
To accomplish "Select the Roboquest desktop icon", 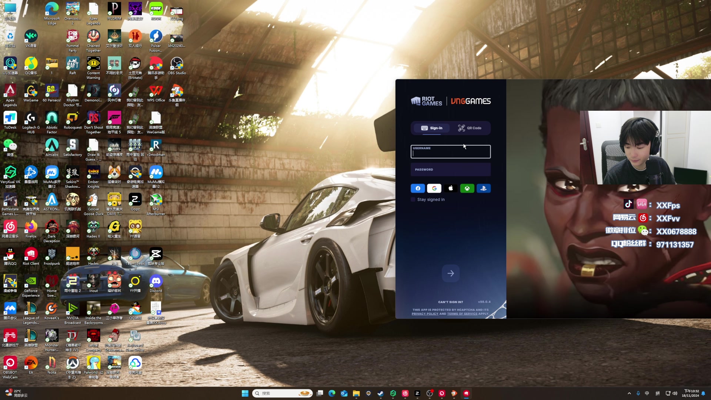I will pos(73,120).
